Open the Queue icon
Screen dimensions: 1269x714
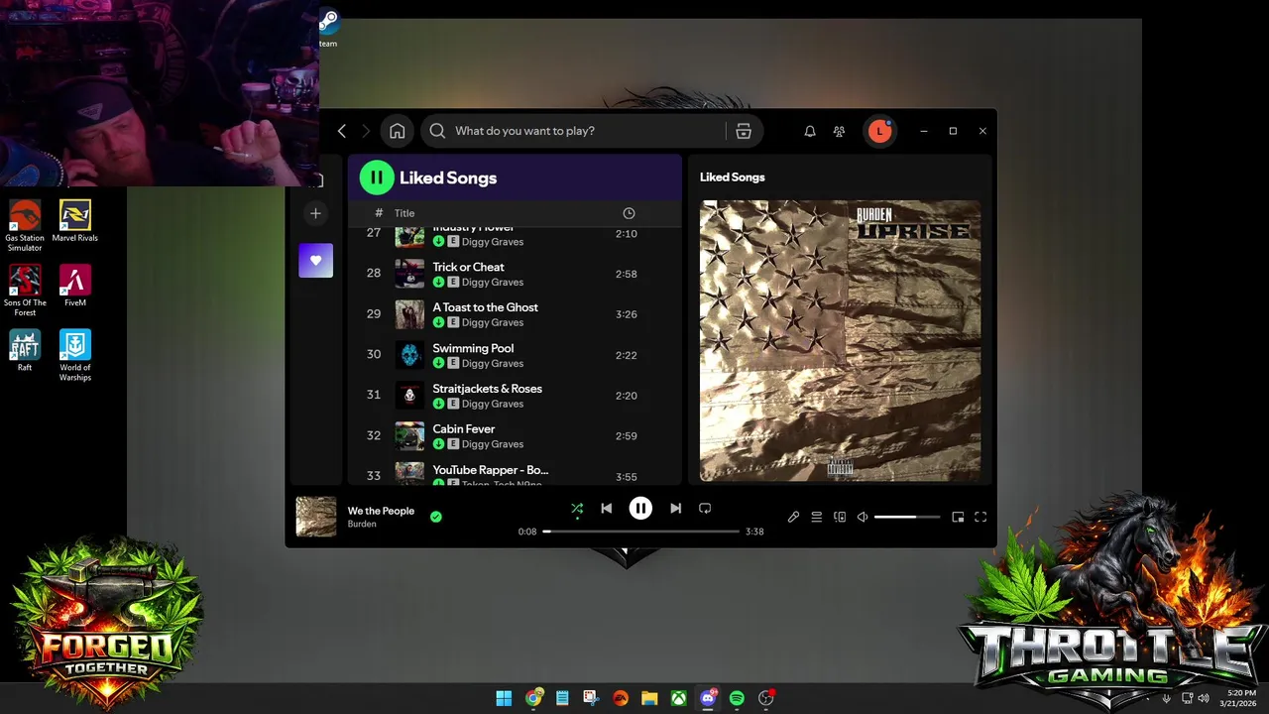(x=817, y=517)
